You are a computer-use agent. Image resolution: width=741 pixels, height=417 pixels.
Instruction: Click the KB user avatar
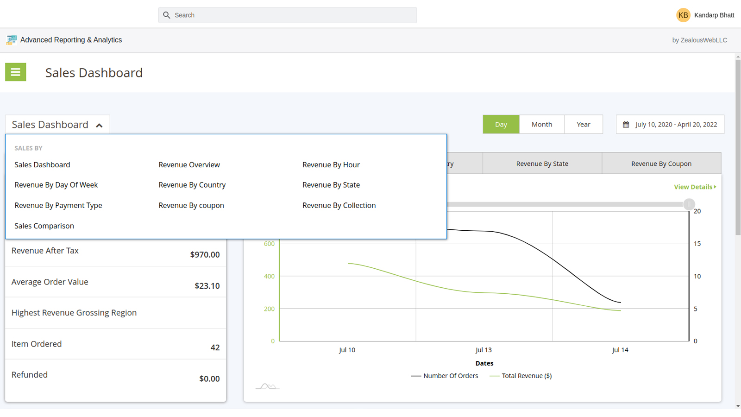[683, 15]
